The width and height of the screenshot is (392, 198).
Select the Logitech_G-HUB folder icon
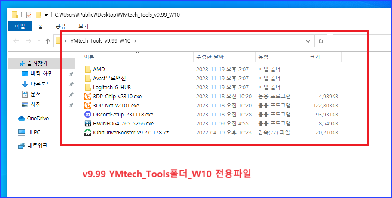click(88, 87)
